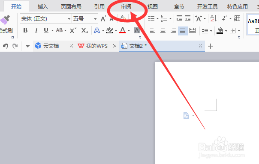Open the 视图 ribbon tab
The image size is (259, 164).
(153, 6)
